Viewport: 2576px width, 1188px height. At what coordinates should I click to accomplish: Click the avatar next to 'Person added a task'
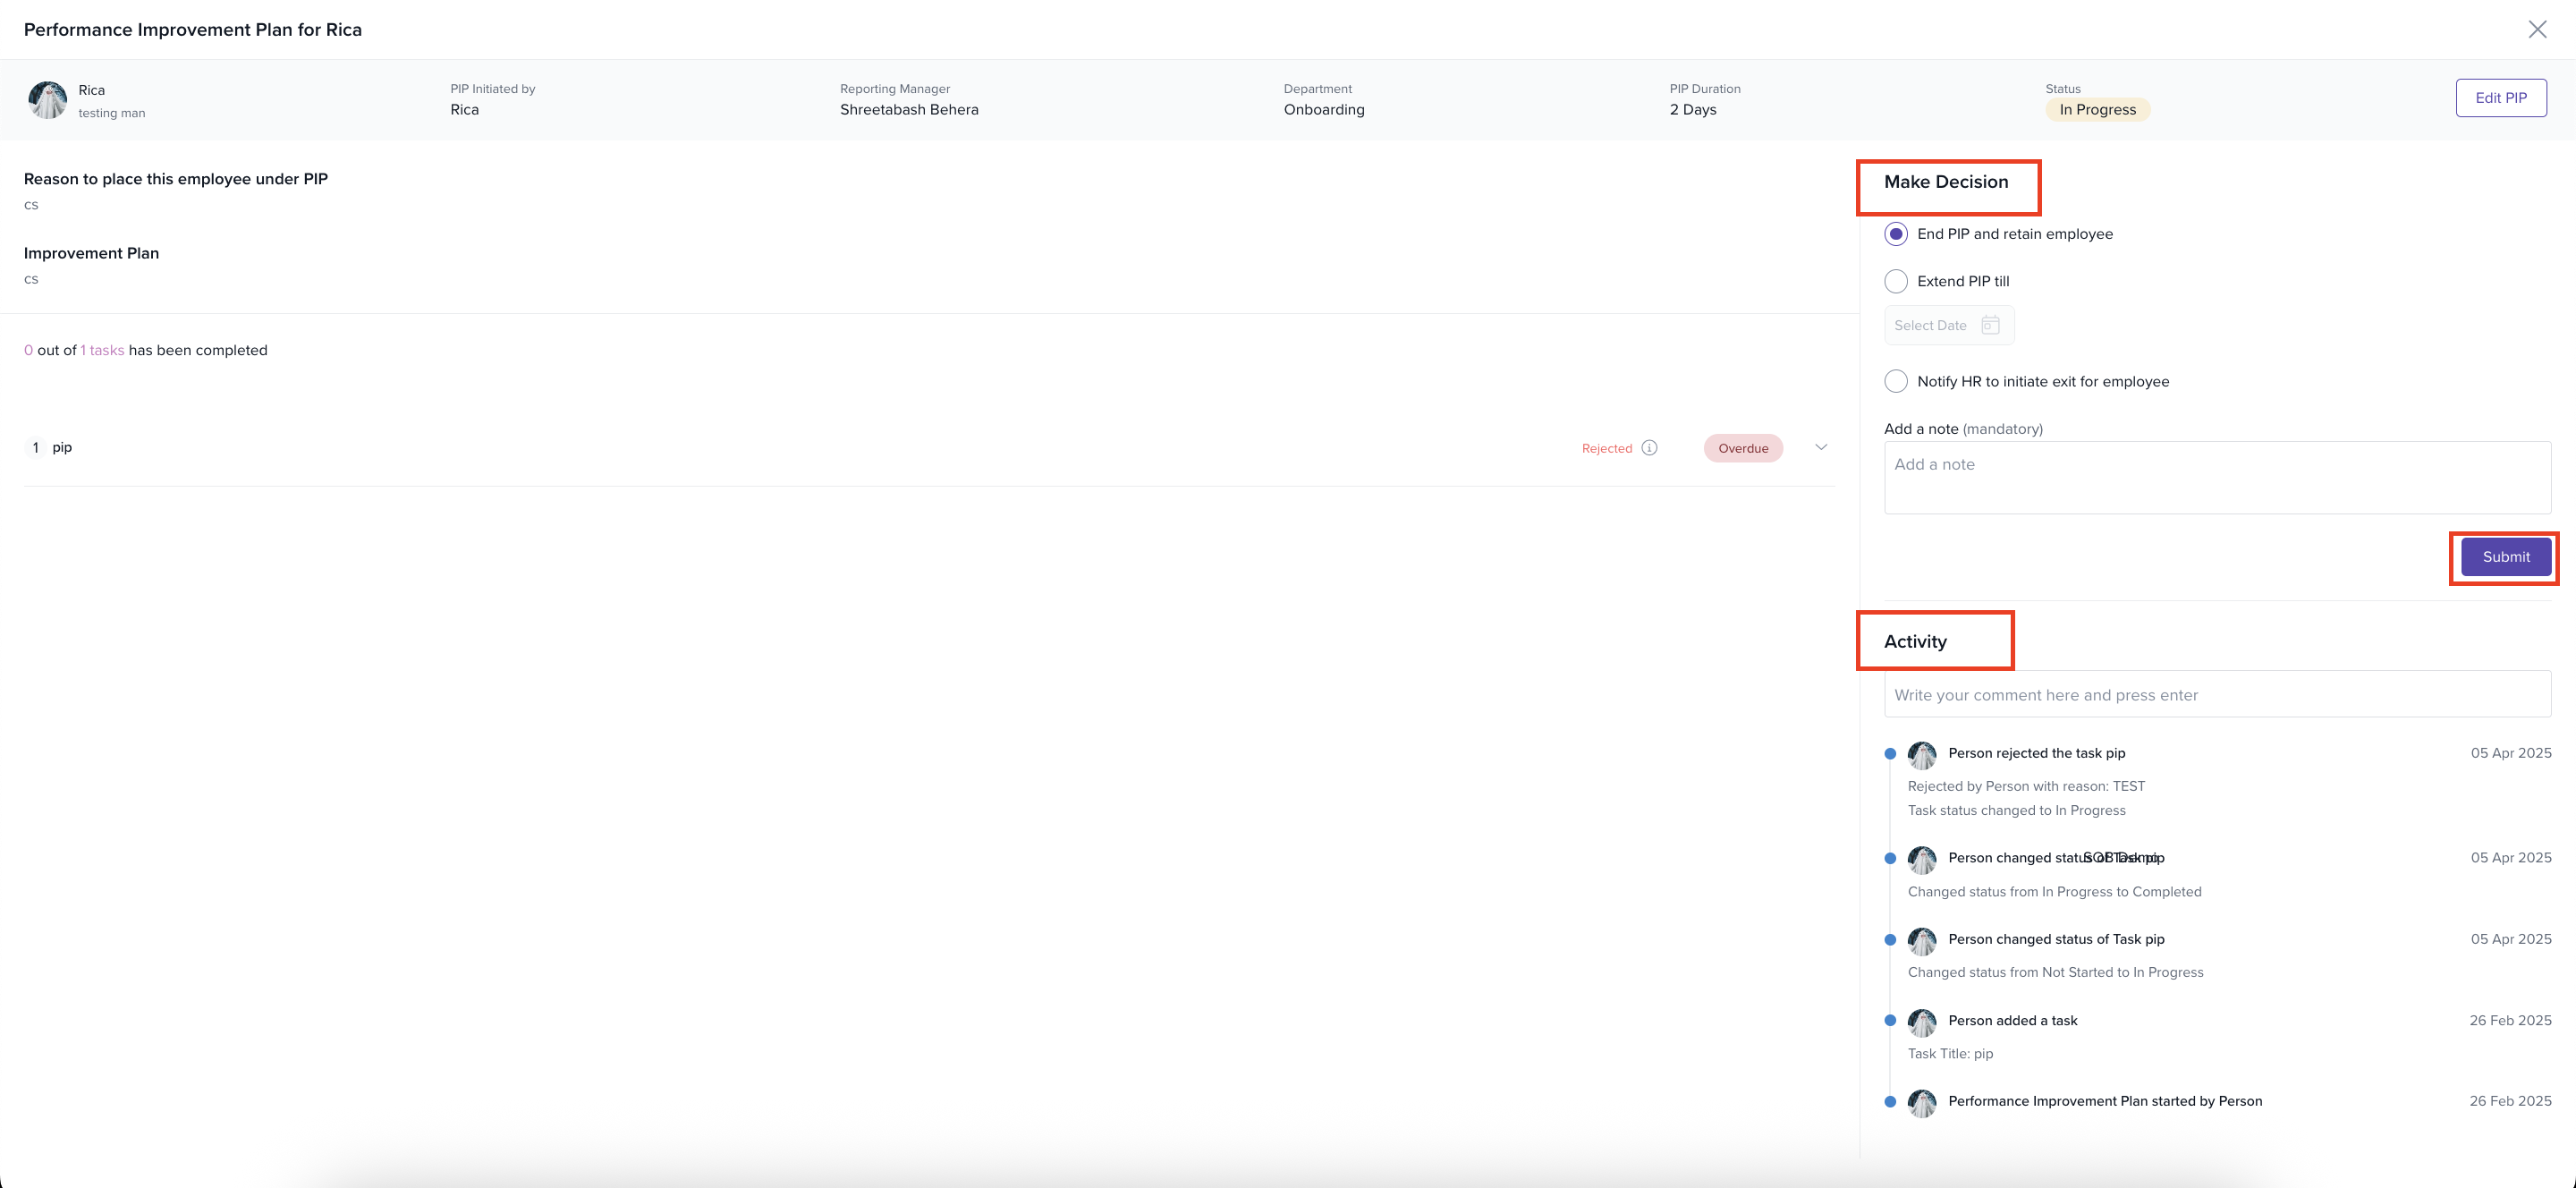coord(1923,1022)
